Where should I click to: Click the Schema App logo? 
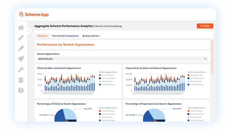pyautogui.click(x=34, y=14)
